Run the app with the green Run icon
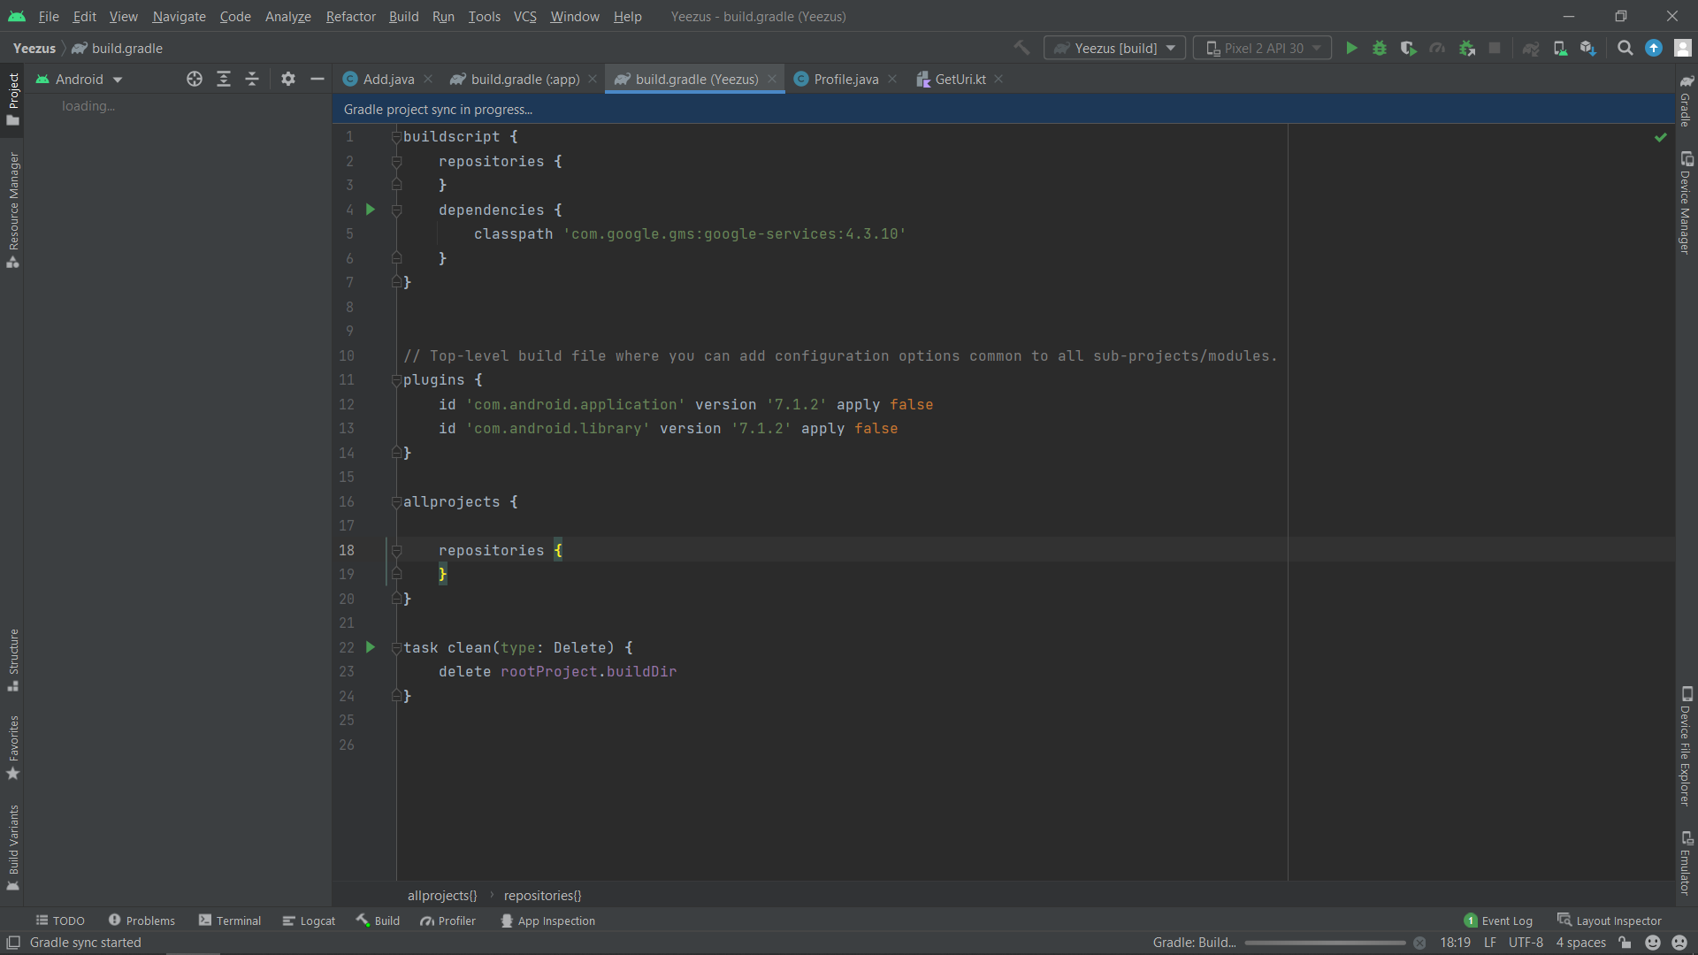The image size is (1698, 955). tap(1351, 48)
